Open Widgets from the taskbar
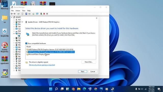 pyautogui.click(x=67, y=89)
